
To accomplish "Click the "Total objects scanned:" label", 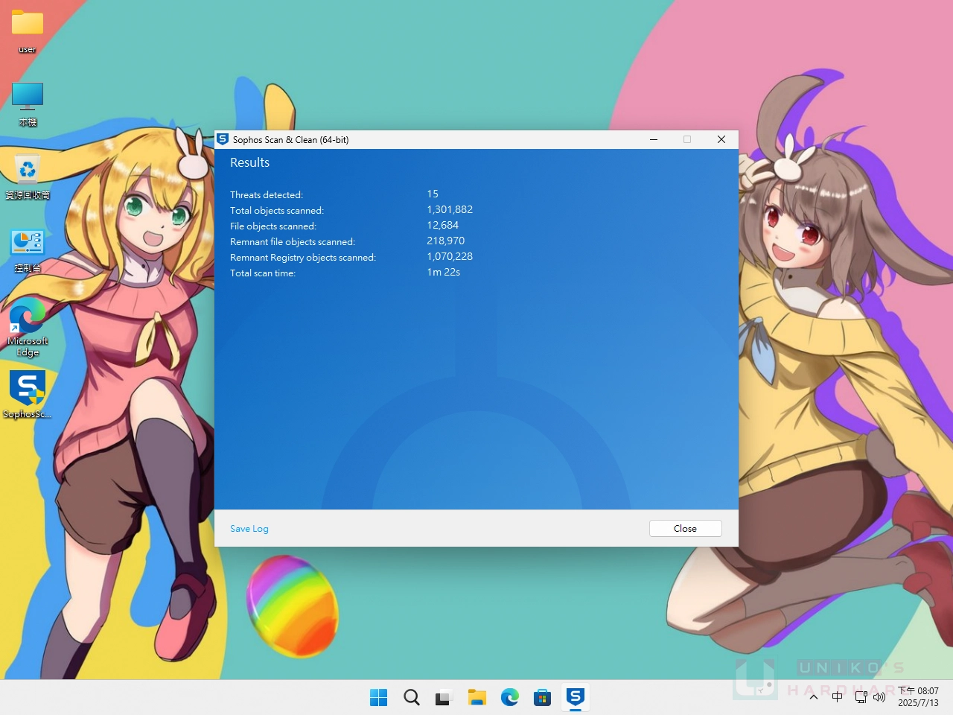I will pyautogui.click(x=277, y=211).
